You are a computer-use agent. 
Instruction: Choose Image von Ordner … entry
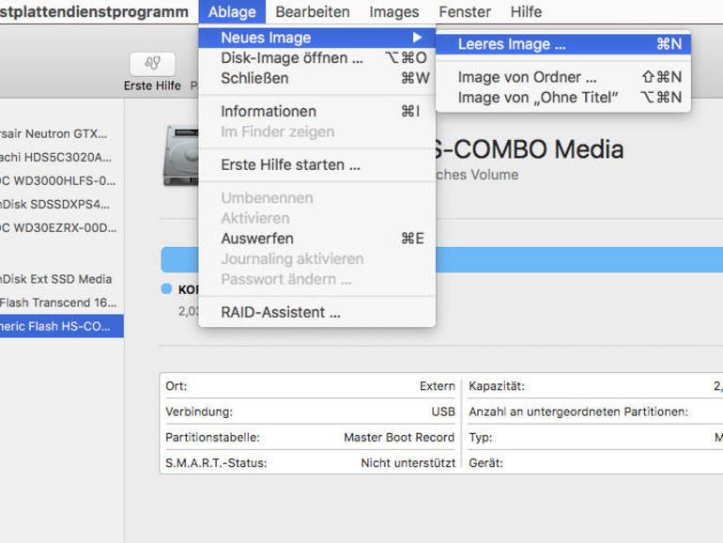click(563, 77)
